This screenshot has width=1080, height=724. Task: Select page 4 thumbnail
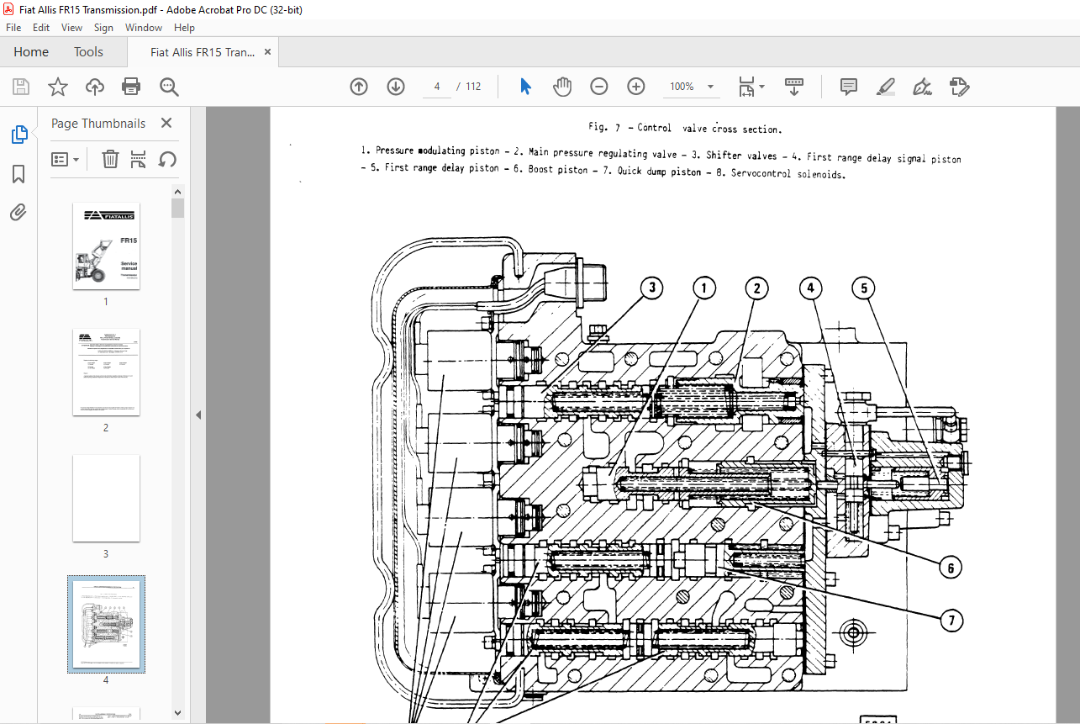tap(106, 624)
